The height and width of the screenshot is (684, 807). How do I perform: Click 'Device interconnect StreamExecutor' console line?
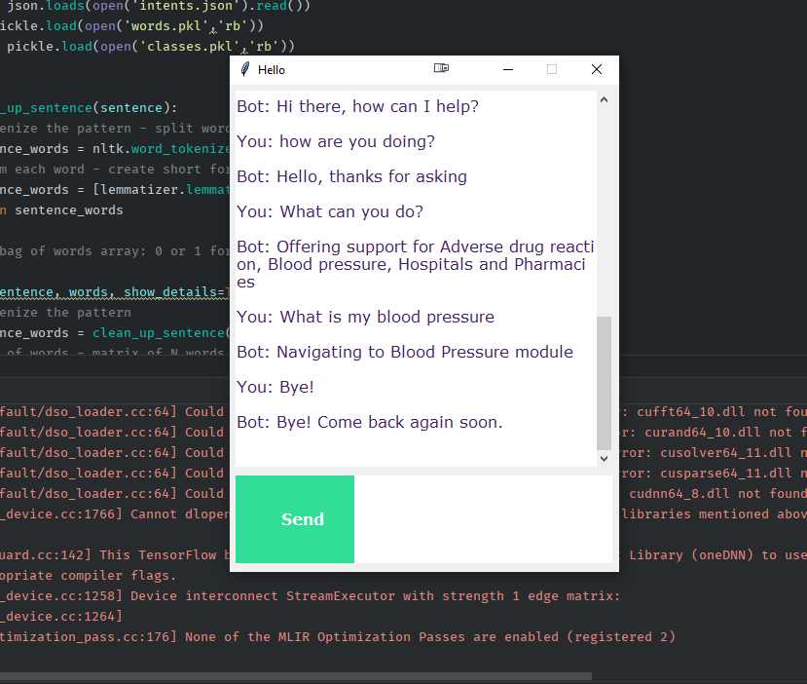[x=311, y=596]
